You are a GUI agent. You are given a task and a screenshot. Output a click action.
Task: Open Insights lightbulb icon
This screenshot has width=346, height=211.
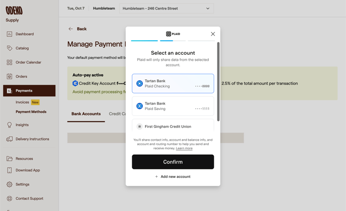10,125
